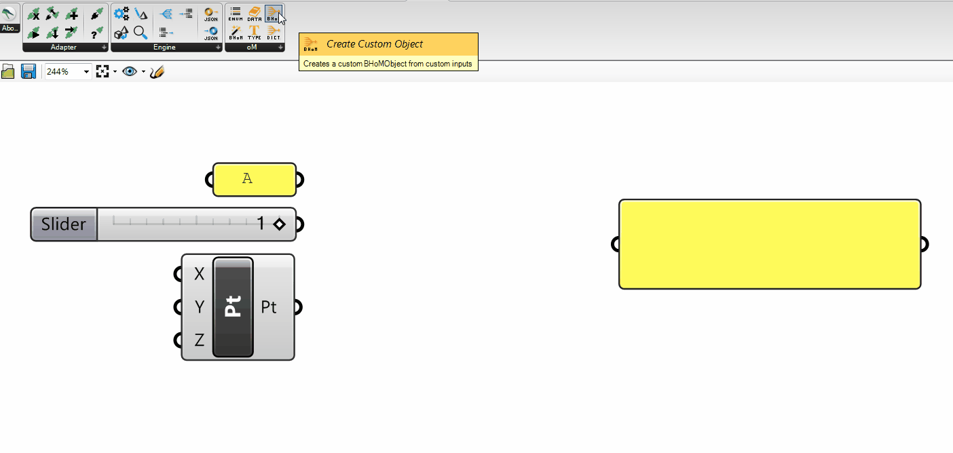Select the BHoM magic wand icon
The width and height of the screenshot is (953, 453).
(236, 33)
